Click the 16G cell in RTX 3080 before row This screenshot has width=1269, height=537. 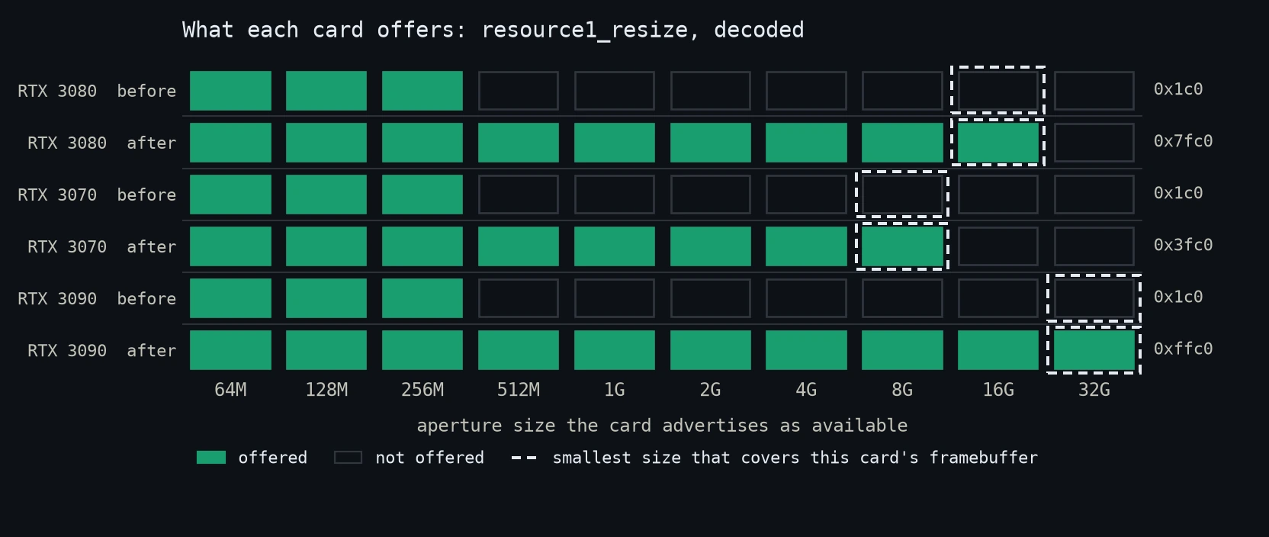(998, 91)
